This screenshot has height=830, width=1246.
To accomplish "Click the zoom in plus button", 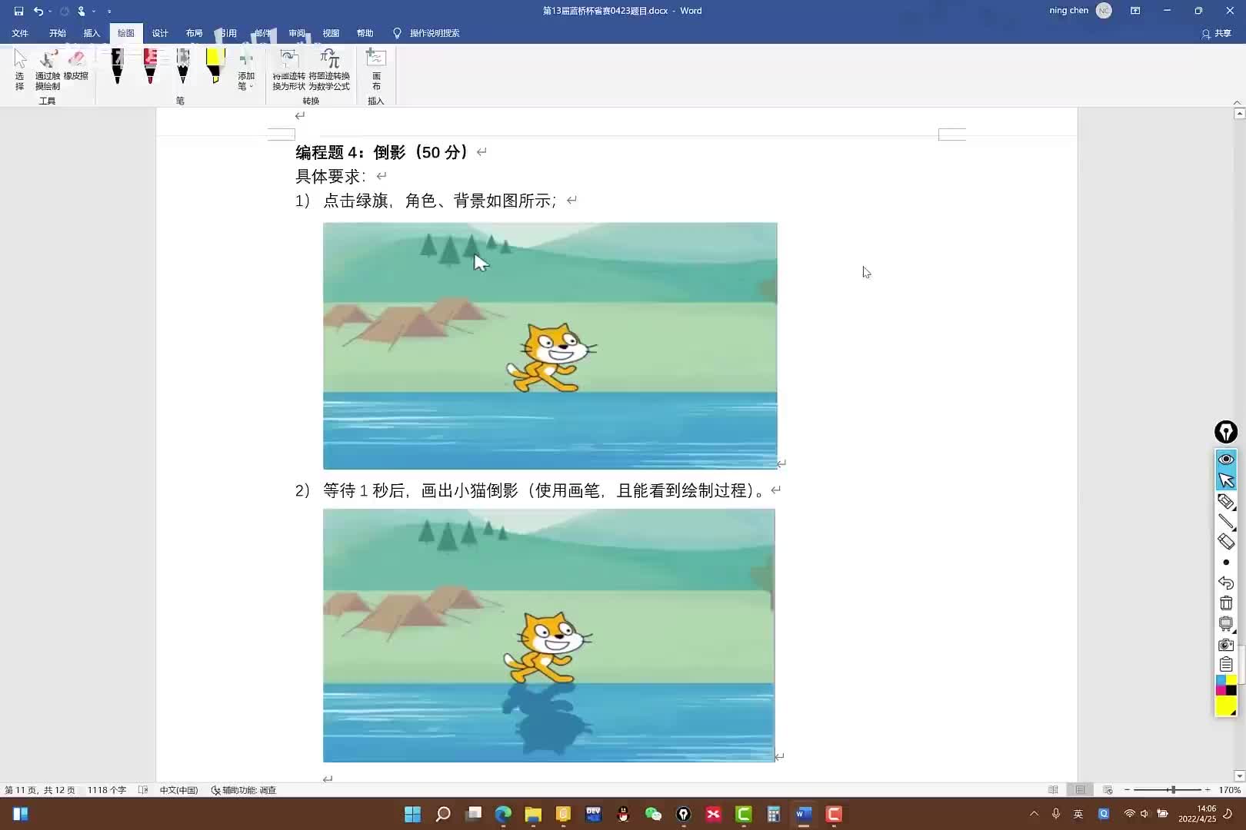I will tap(1208, 790).
